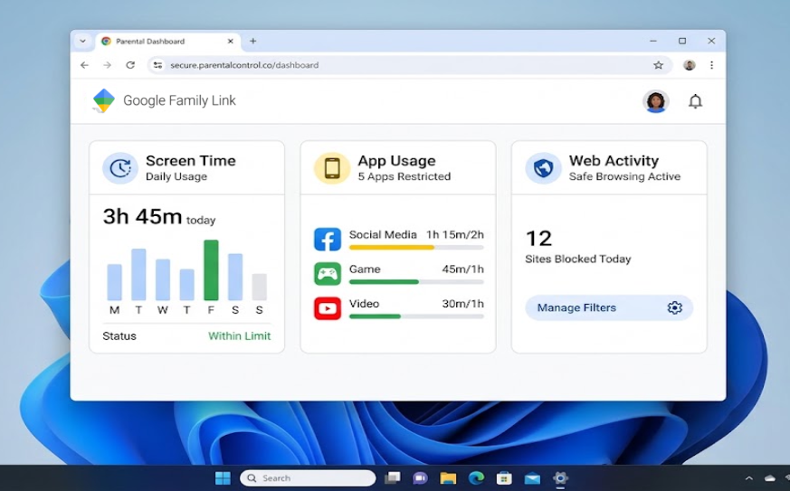Open the Windows Start menu

click(223, 478)
